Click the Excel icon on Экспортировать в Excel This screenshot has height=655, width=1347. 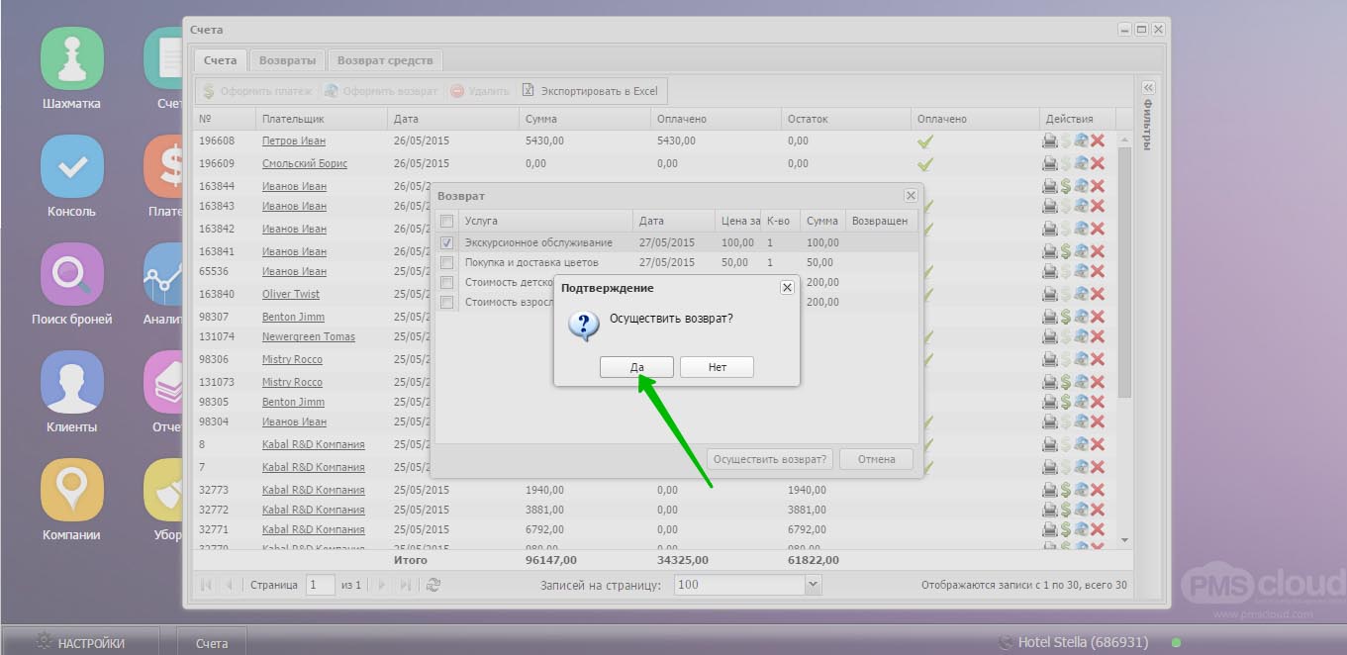click(529, 90)
